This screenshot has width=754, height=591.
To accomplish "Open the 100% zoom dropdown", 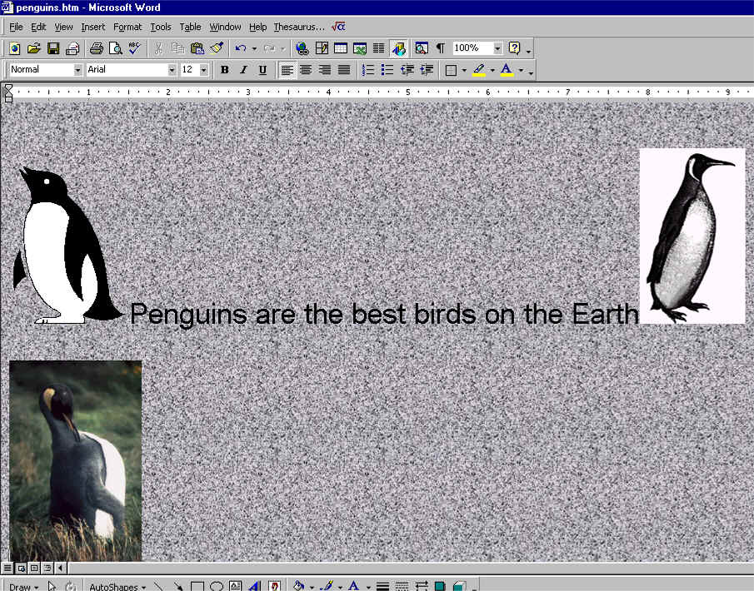I will pos(498,48).
